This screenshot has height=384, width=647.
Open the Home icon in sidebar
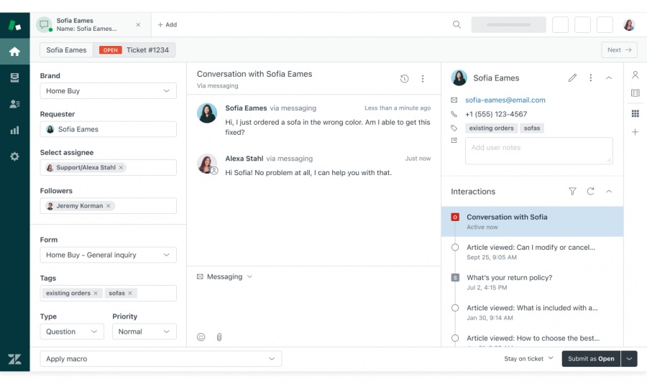[14, 52]
